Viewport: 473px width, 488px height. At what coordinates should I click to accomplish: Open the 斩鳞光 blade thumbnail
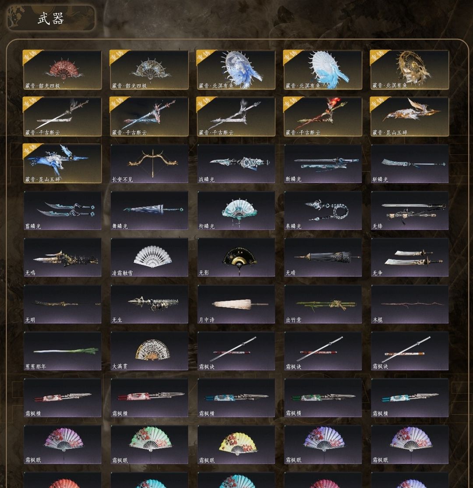coord(409,164)
